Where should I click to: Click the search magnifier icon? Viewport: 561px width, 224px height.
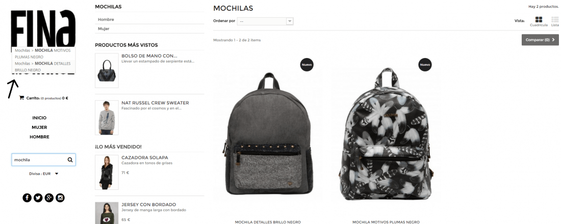coord(70,160)
